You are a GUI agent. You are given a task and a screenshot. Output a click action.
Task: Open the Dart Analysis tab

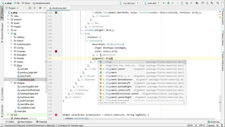pos(25,122)
